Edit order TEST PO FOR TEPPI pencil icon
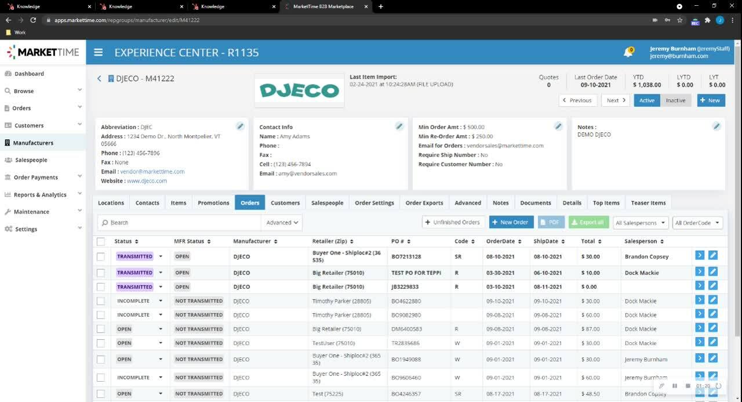The image size is (742, 402). click(713, 271)
